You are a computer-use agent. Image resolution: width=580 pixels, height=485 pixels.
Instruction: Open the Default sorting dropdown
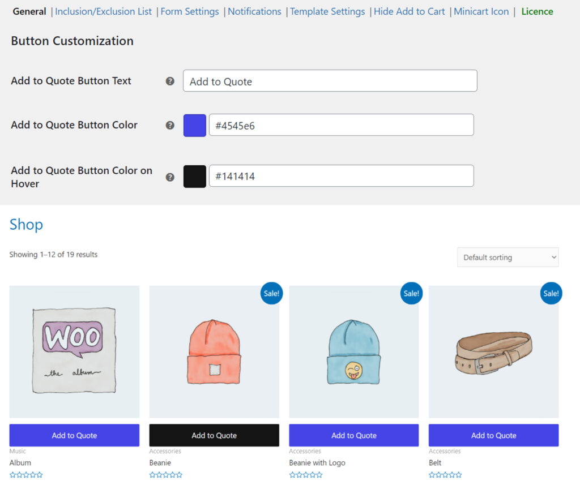[x=507, y=257]
